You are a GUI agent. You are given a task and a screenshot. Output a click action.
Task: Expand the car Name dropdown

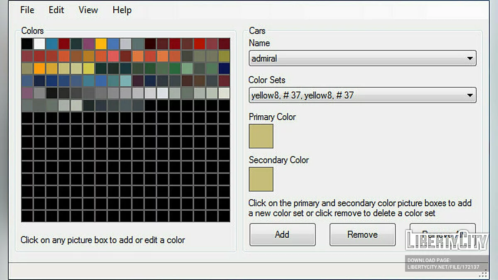tap(470, 58)
